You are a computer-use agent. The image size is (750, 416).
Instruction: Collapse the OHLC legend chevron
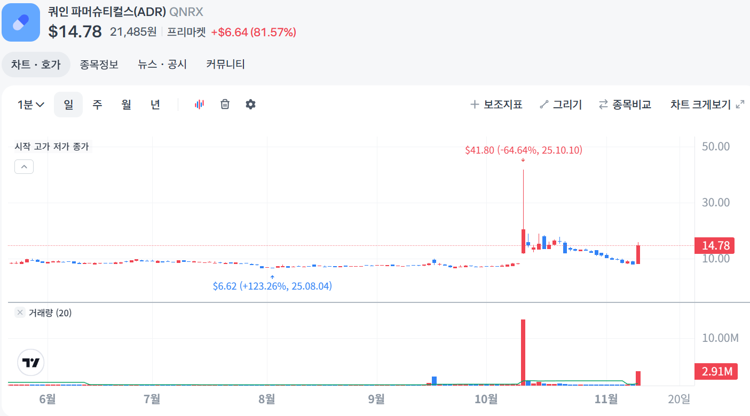coord(23,166)
